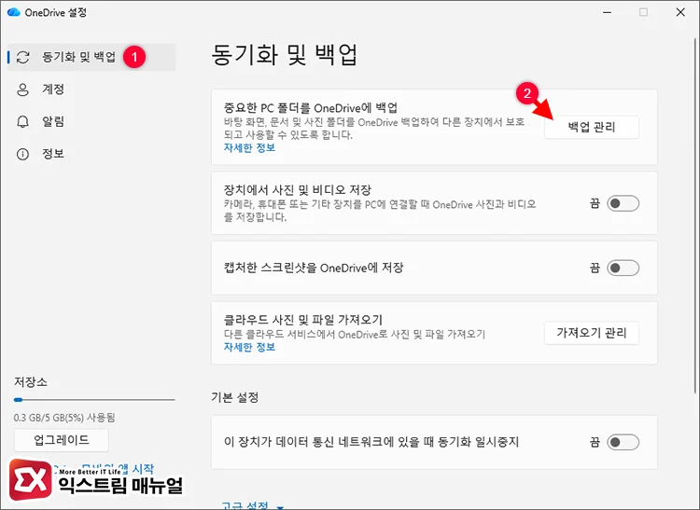The image size is (700, 510).
Task: Turn on 캡처한 스크린샷을 OneDrive에 저장 switch
Action: pyautogui.click(x=623, y=268)
